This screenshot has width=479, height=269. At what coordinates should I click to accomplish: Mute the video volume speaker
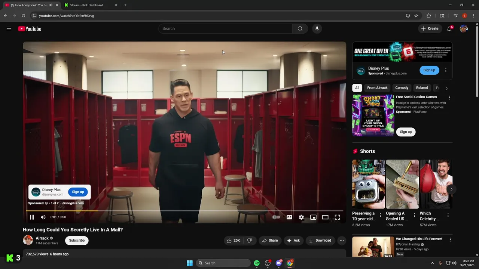(x=43, y=217)
